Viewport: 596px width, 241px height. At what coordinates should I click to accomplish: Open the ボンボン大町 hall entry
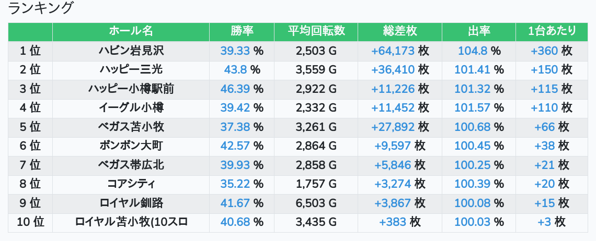131,146
